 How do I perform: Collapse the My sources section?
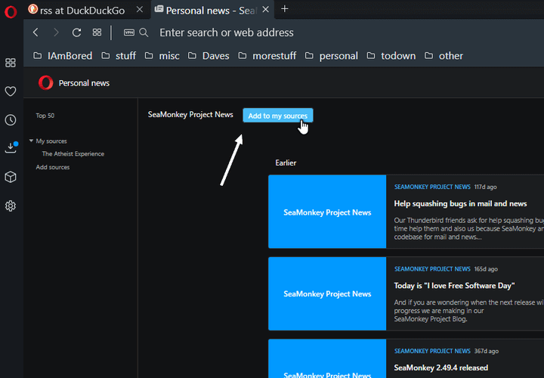31,141
